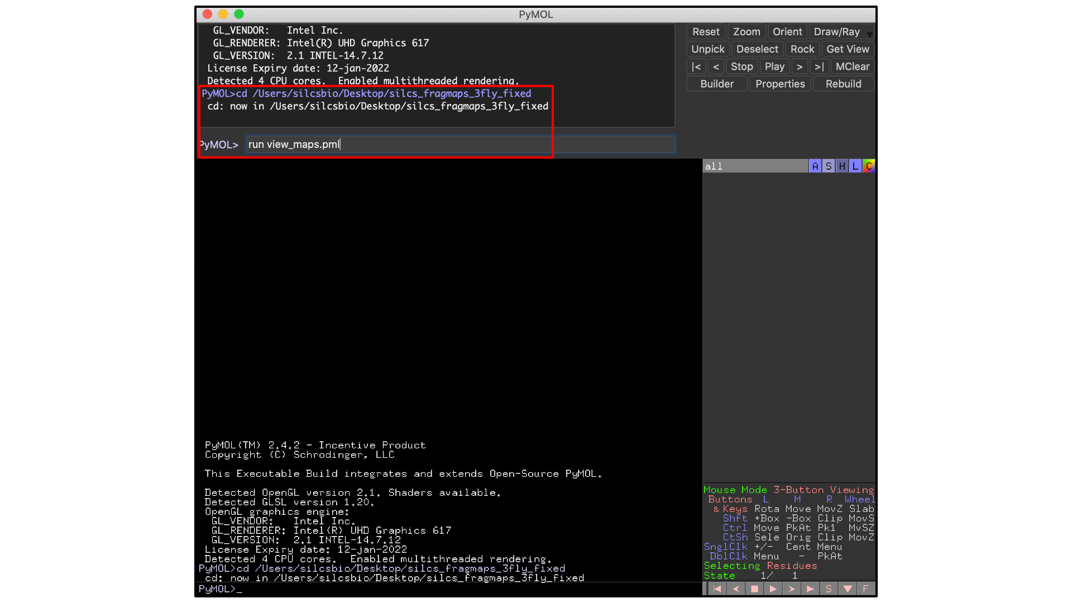Click the play triangle in the bottom movie controls
The image size is (1072, 603).
click(773, 588)
